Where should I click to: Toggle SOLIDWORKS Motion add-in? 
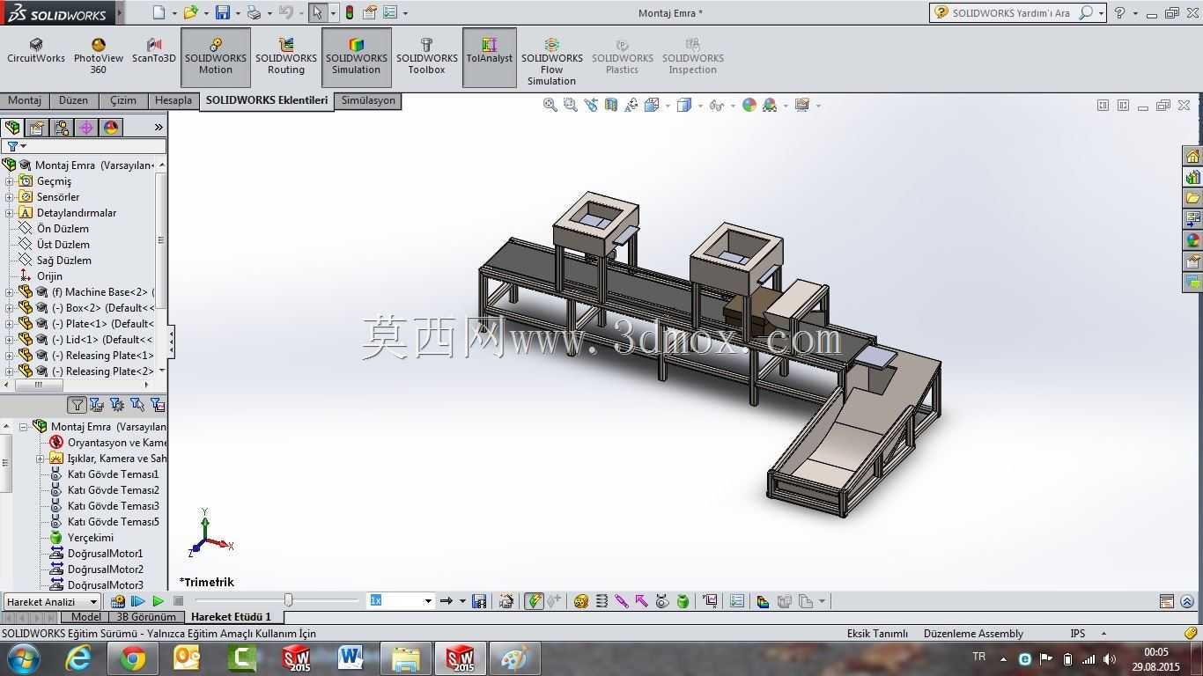pyautogui.click(x=216, y=56)
